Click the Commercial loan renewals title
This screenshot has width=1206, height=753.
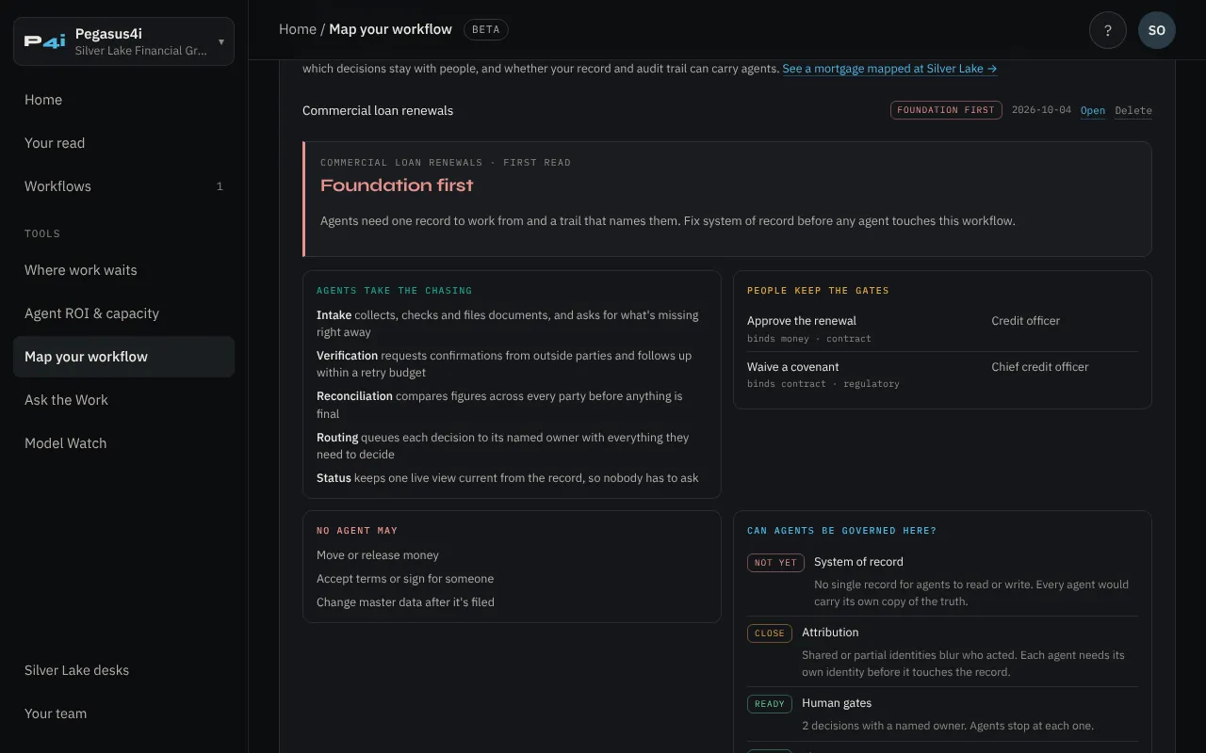(378, 110)
